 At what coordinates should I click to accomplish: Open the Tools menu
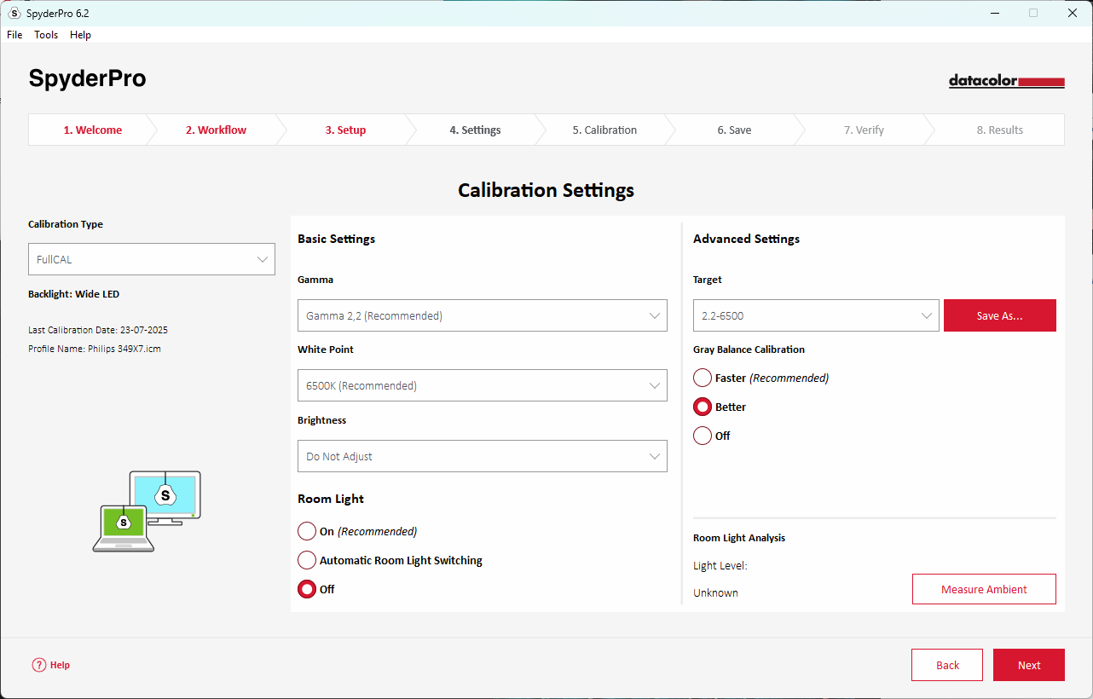[x=46, y=35]
